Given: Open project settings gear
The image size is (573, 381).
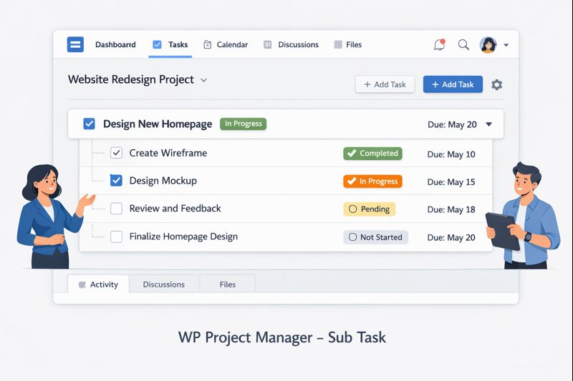Looking at the screenshot, I should 496,84.
